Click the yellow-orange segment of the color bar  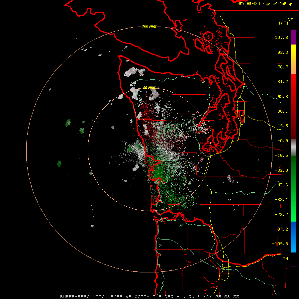(x=293, y=59)
